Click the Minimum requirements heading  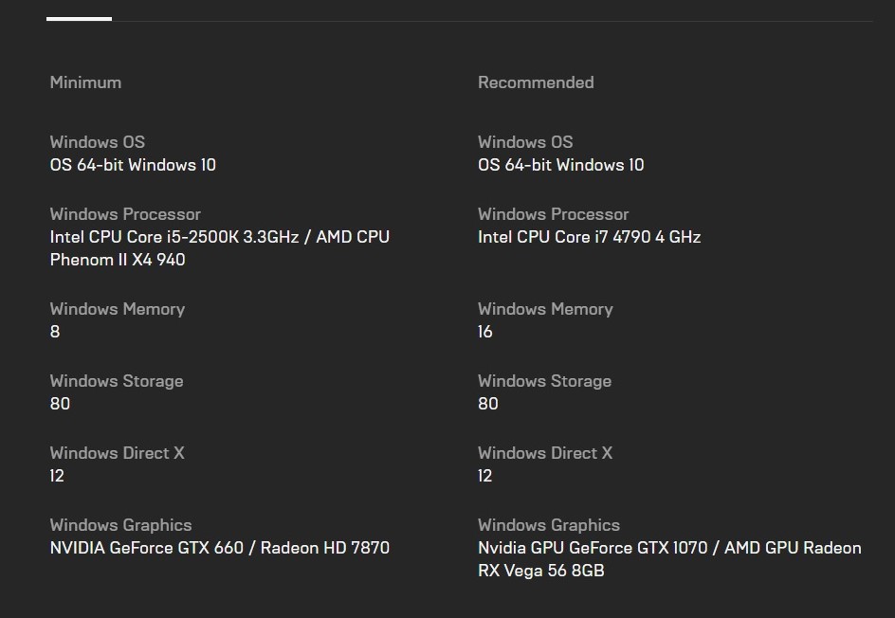point(85,82)
